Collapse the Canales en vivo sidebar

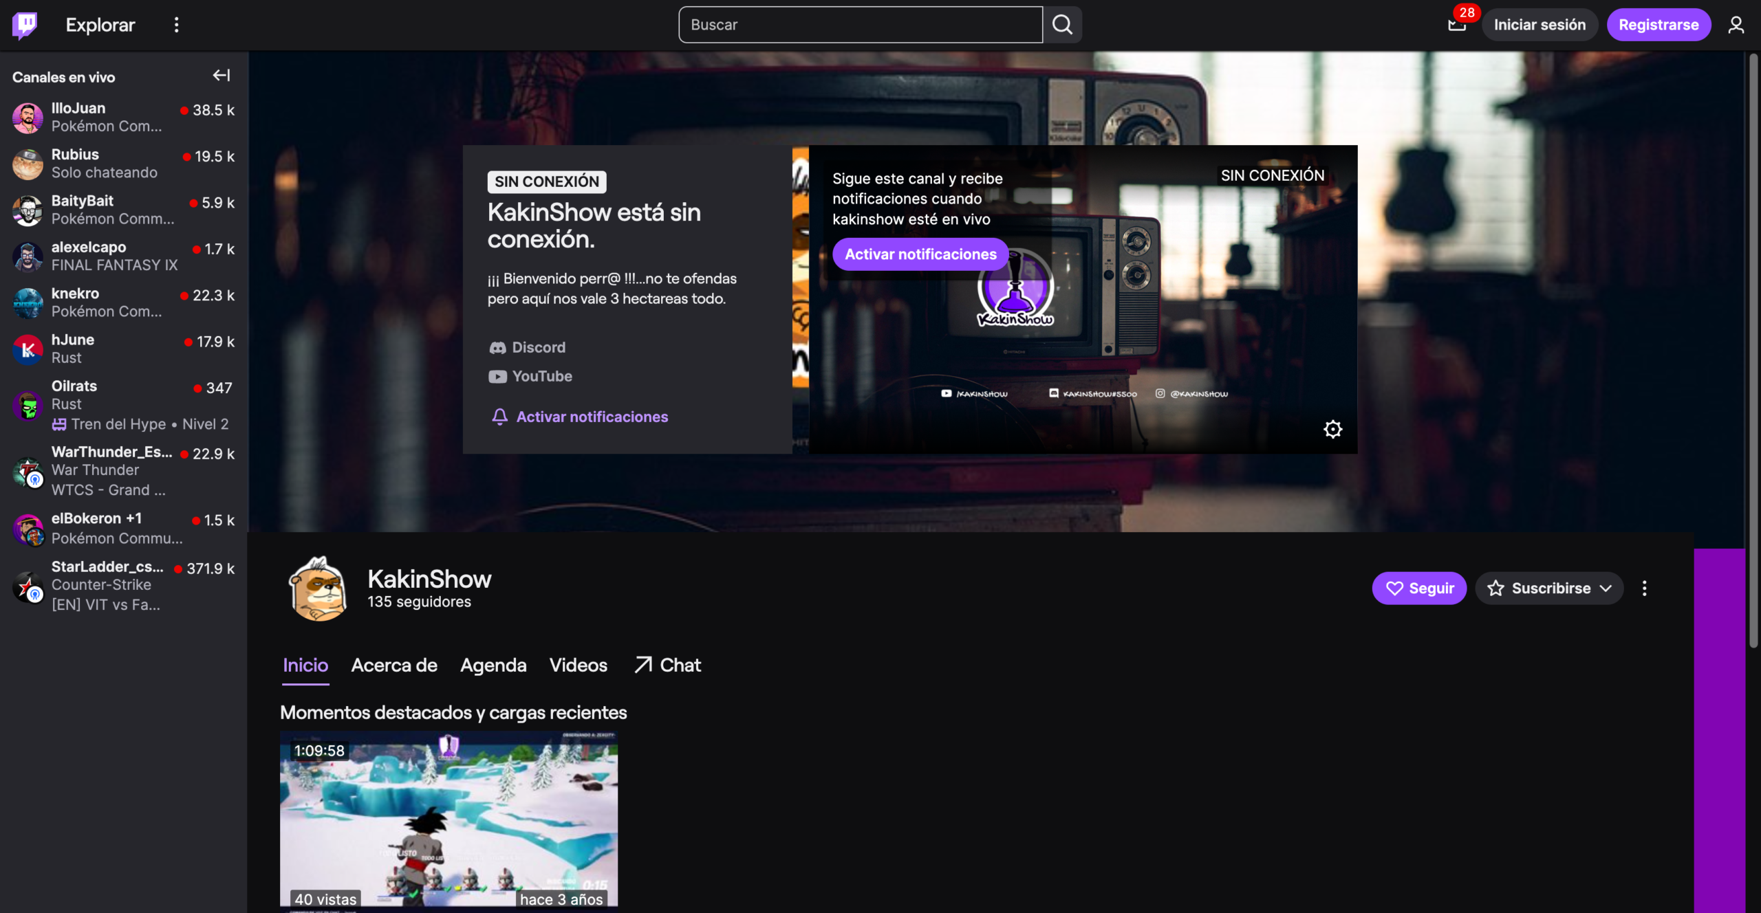[x=221, y=76]
